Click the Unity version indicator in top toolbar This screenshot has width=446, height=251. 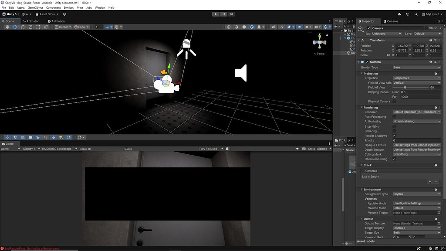[x=9, y=14]
